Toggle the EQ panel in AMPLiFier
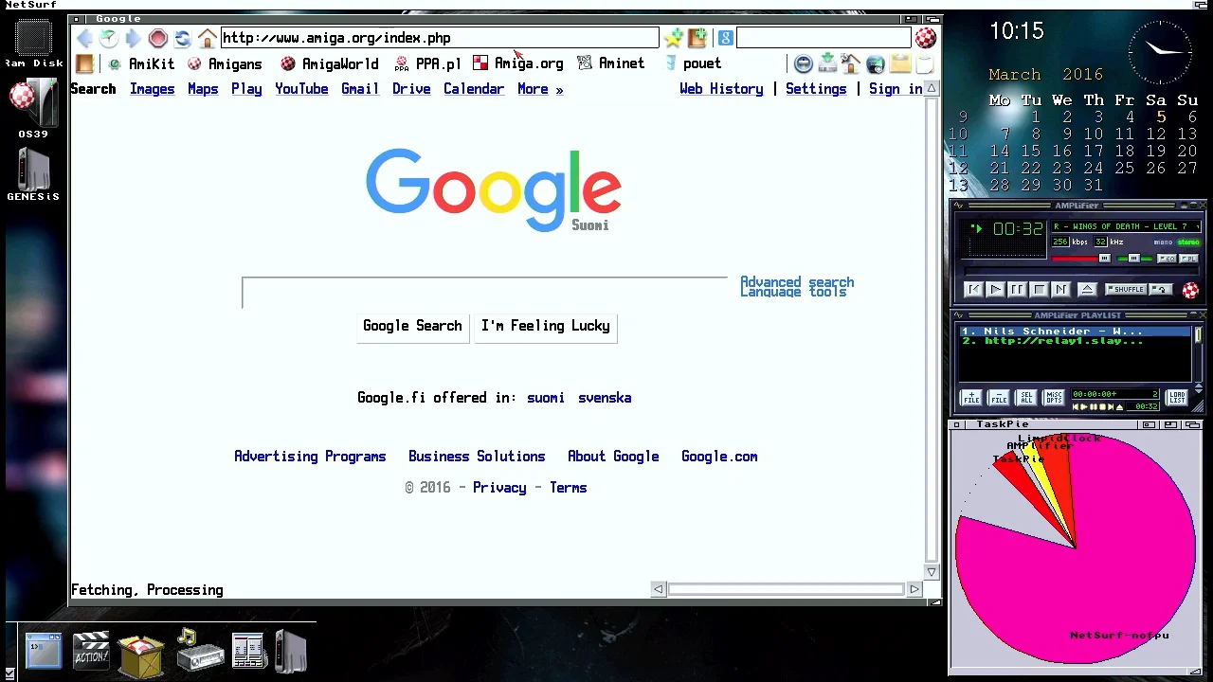The image size is (1213, 682). click(1167, 259)
